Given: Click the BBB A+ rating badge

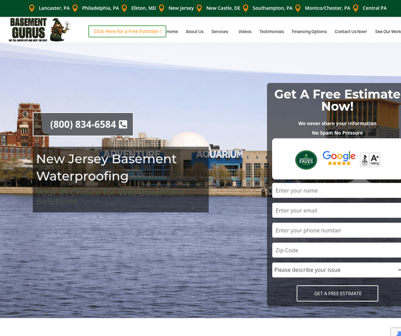Looking at the screenshot, I should point(370,159).
